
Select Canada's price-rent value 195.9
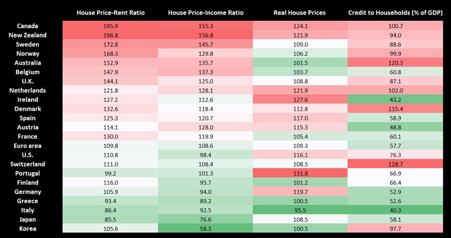pyautogui.click(x=110, y=26)
